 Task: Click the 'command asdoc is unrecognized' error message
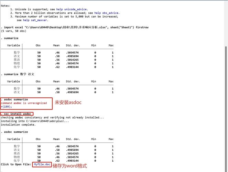tap(23, 103)
